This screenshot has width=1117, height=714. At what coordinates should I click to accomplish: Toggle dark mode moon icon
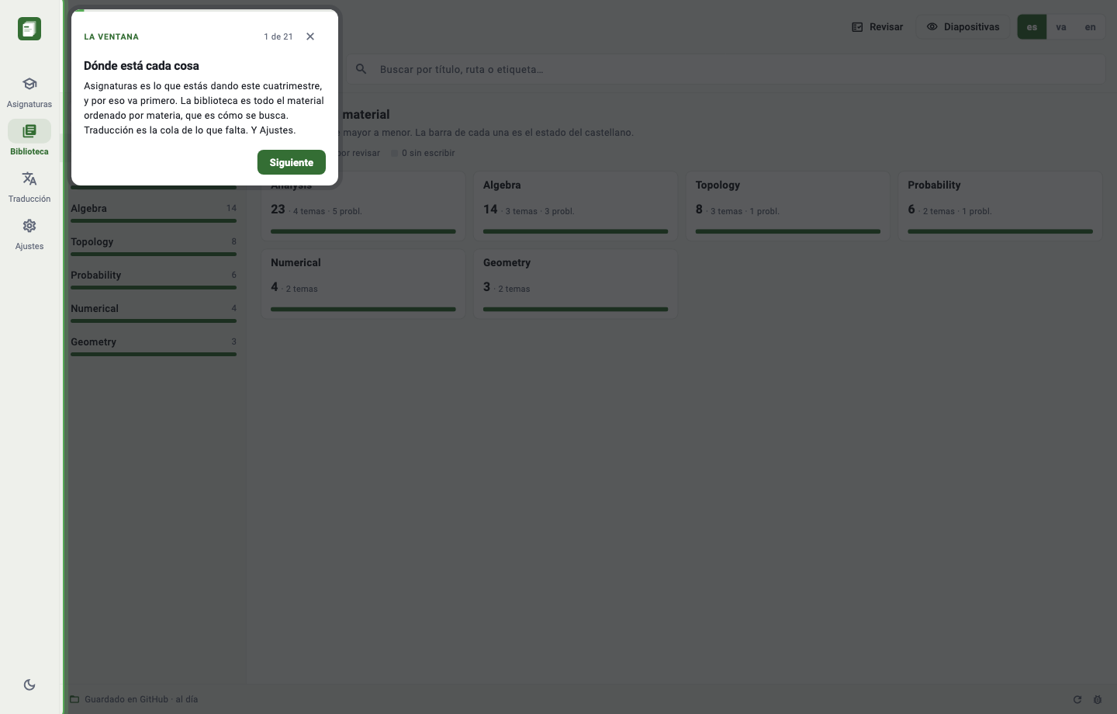tap(29, 685)
